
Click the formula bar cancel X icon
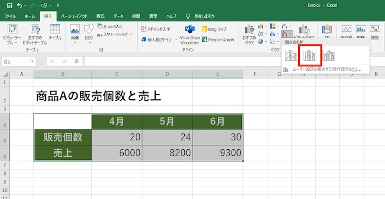(52, 62)
